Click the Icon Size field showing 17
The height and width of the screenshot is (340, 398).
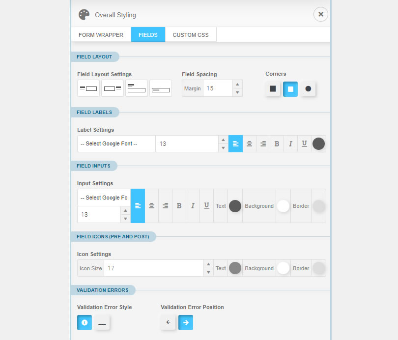point(154,268)
